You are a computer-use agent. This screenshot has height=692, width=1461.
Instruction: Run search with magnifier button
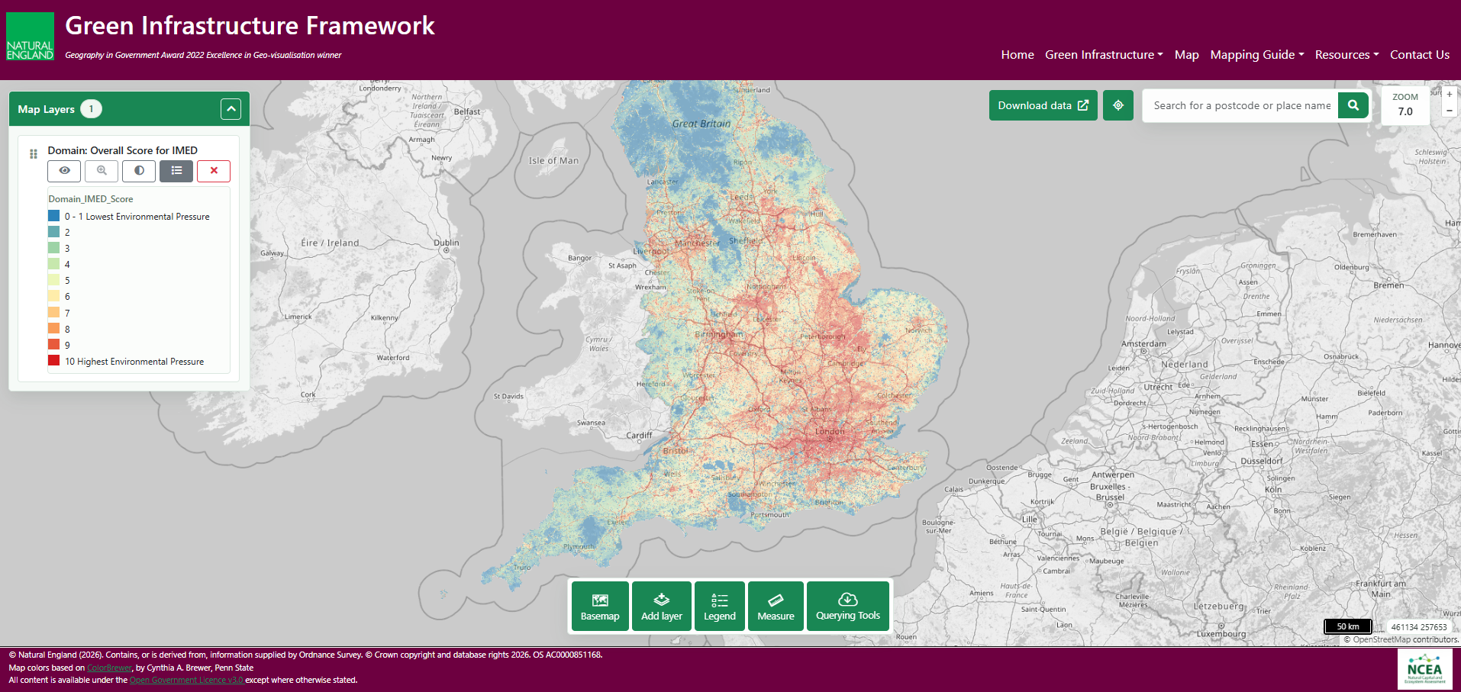(x=1353, y=105)
